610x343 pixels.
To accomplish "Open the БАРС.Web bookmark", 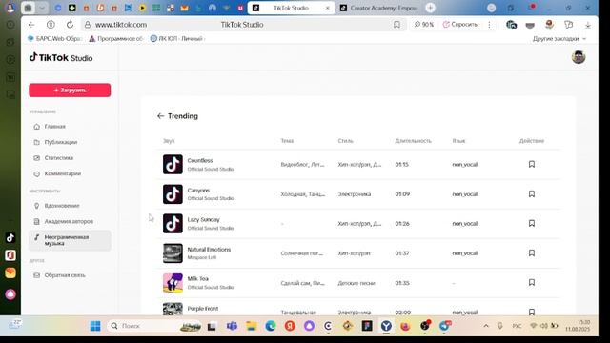I will click(54, 38).
